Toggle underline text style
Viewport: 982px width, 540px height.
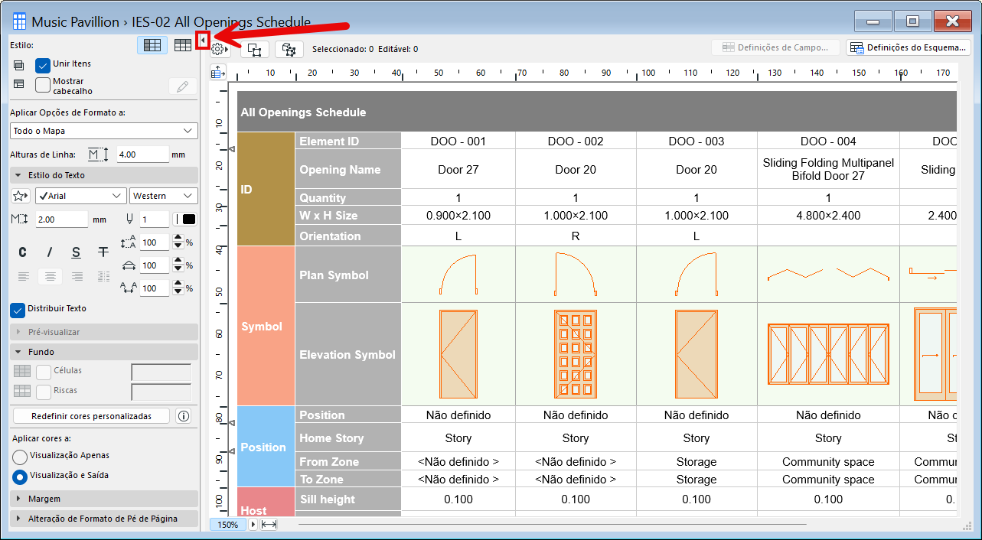pos(76,252)
